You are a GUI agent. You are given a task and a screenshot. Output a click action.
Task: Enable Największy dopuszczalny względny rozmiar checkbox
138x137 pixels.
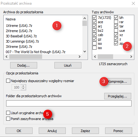click(8, 81)
